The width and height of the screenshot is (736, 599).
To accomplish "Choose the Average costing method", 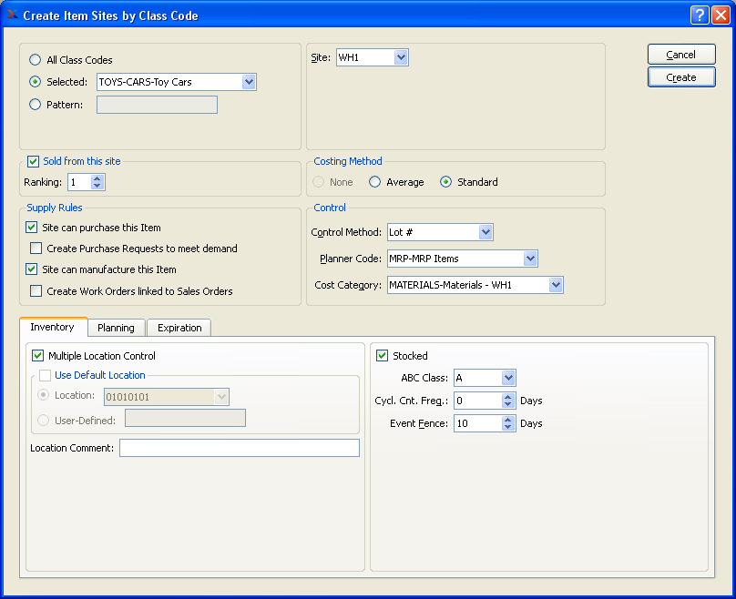I will click(374, 182).
